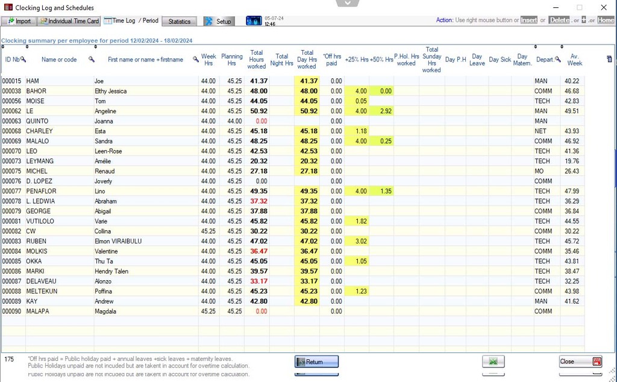Image resolution: width=617 pixels, height=382 pixels.
Task: Switch to the Import tab
Action: (19, 21)
